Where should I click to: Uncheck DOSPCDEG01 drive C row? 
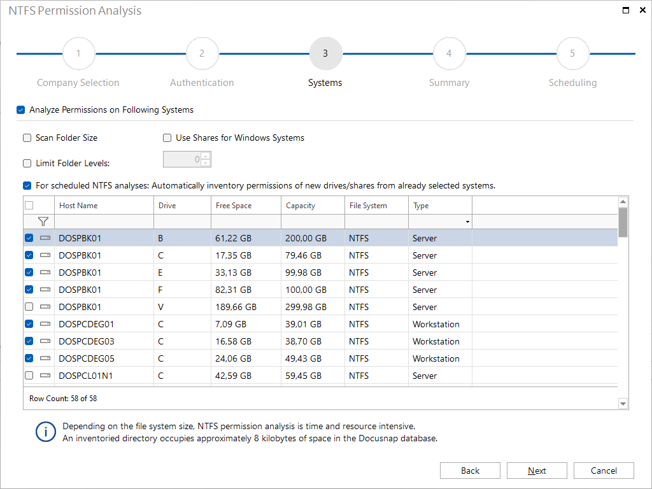point(29,324)
